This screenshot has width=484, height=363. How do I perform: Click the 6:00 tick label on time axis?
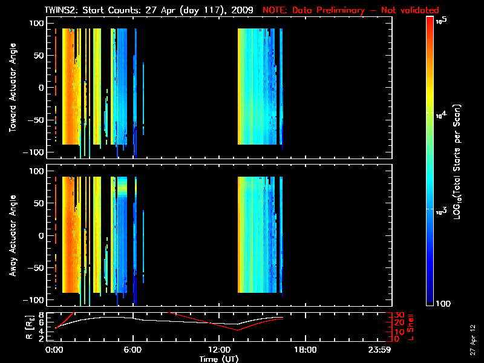click(132, 350)
